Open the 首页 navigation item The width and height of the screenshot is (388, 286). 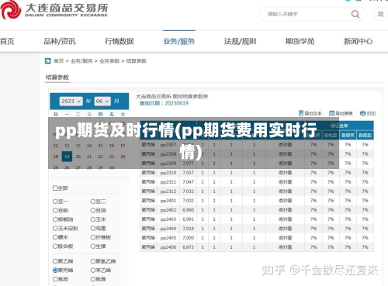point(7,41)
